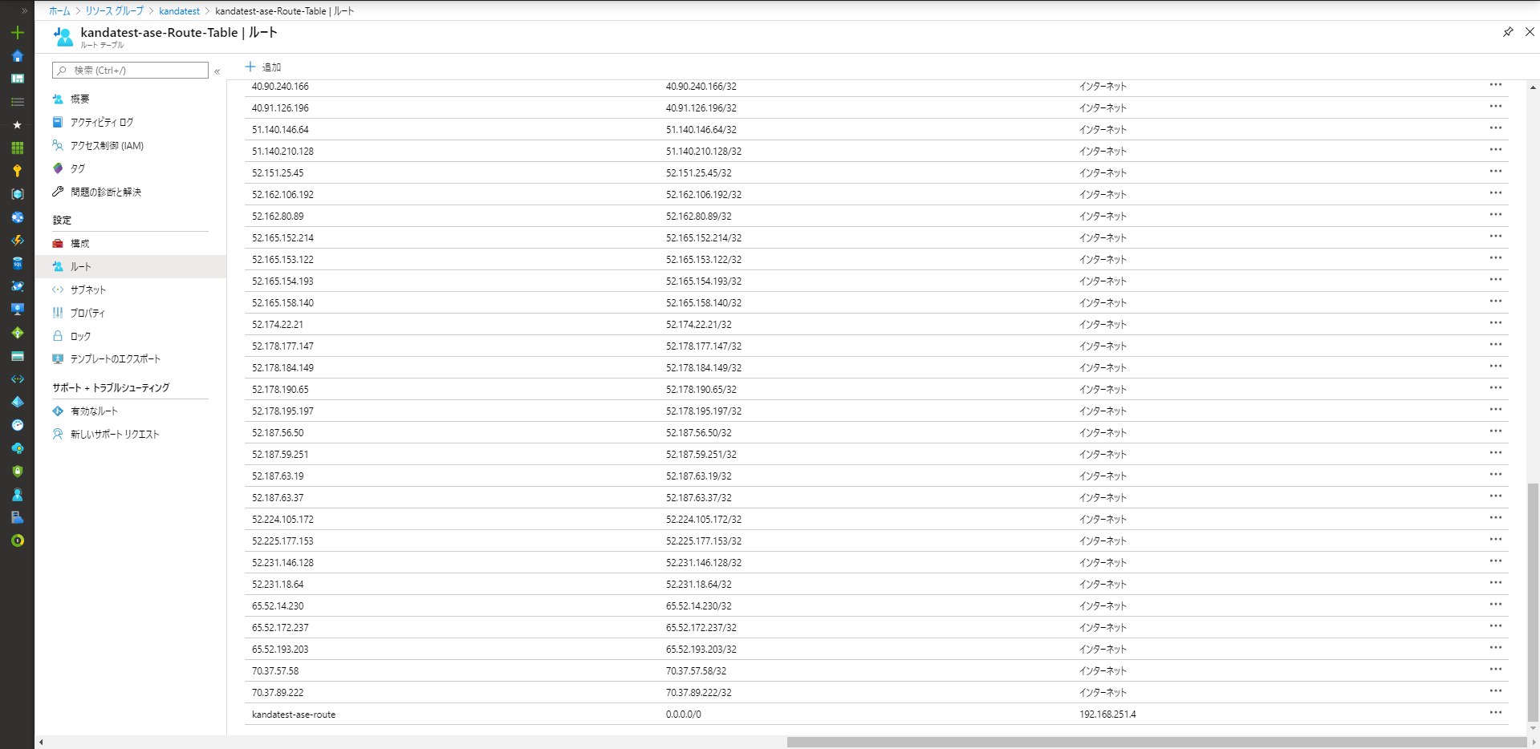Click the green plus create resource icon
Viewport: 1540px width, 749px height.
point(17,33)
